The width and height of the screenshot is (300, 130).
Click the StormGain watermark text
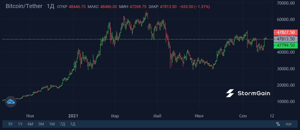coord(254,93)
